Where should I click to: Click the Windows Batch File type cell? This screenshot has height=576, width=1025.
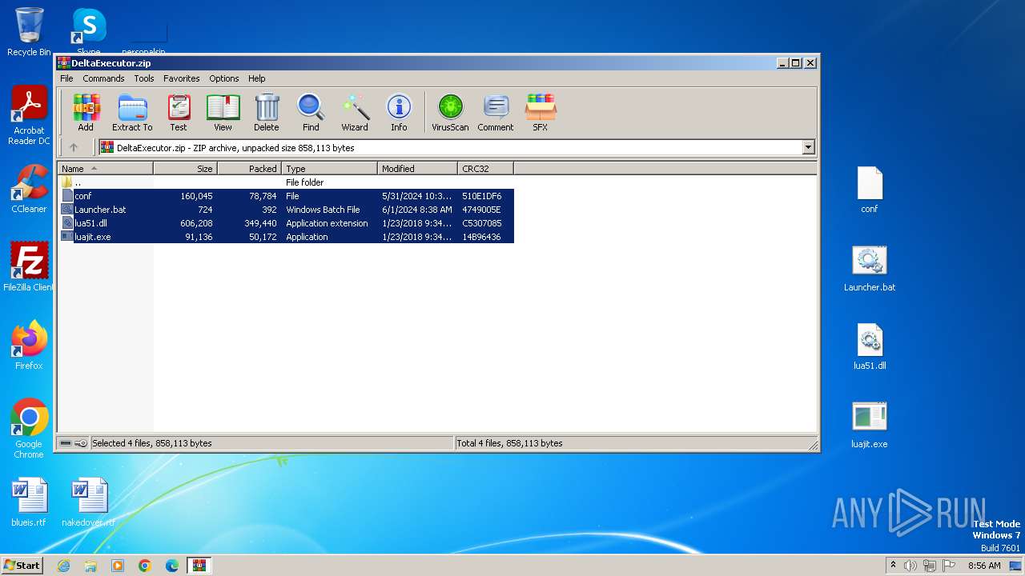[323, 210]
